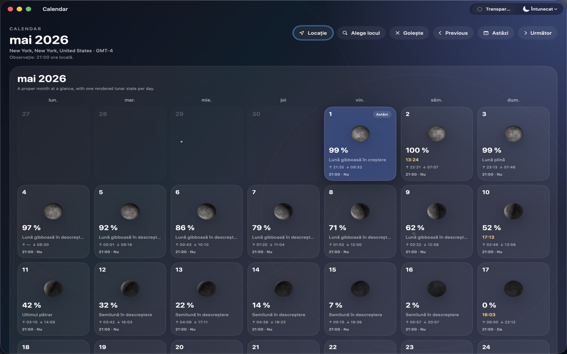Click the 92 % value on day 5
The image size is (567, 354).
click(x=108, y=227)
